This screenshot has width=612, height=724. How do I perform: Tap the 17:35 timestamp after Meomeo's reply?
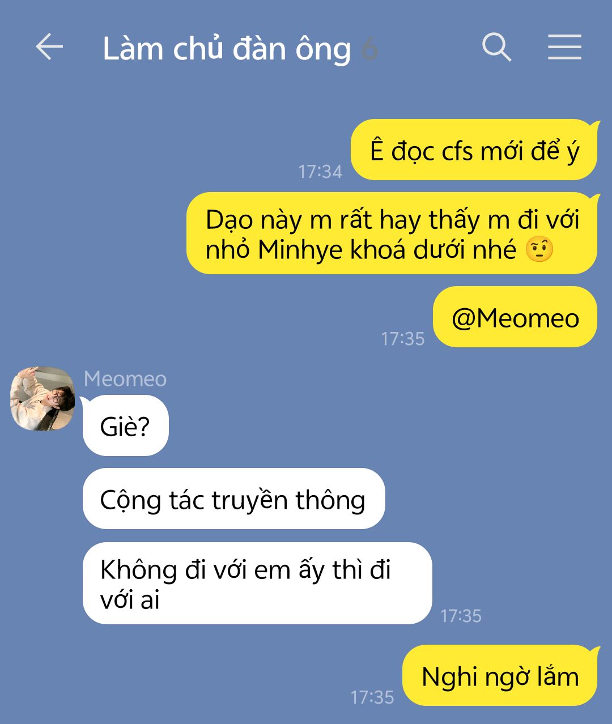pyautogui.click(x=461, y=615)
